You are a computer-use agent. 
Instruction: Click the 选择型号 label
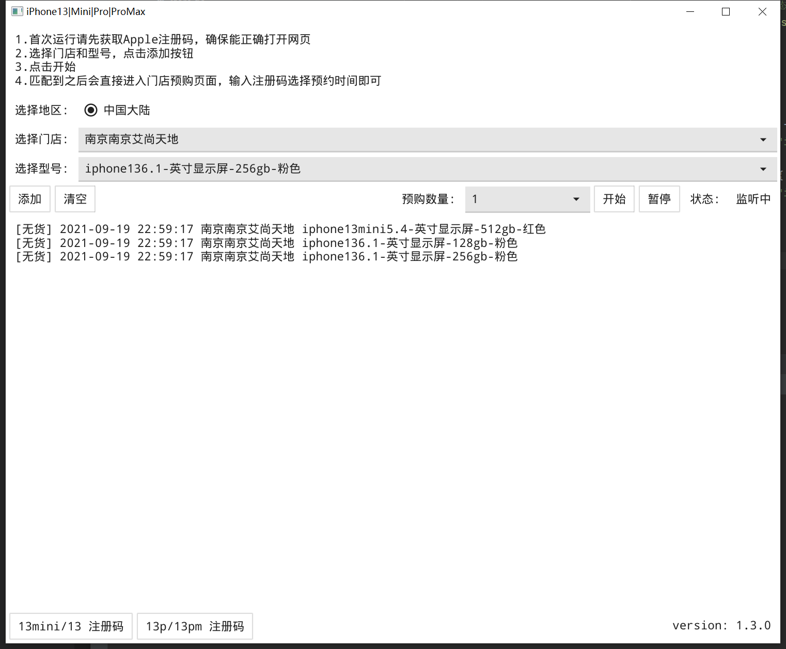[41, 168]
